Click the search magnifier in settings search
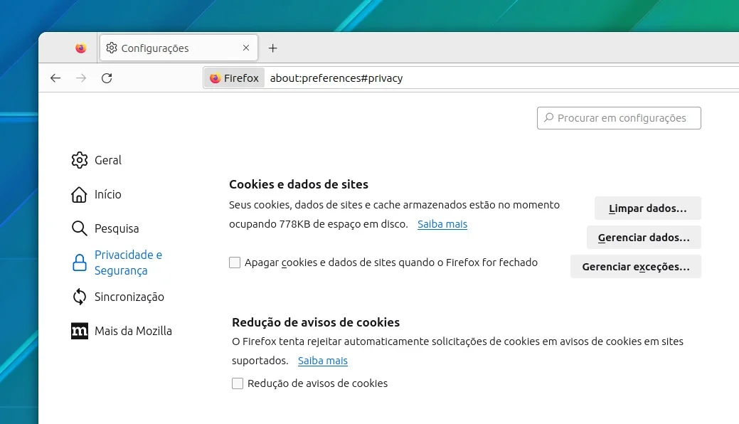 (x=548, y=117)
